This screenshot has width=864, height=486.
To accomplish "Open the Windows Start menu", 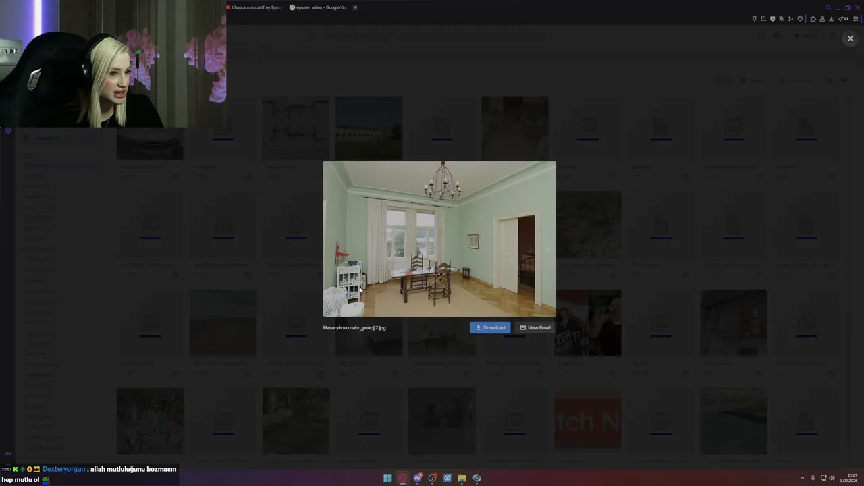I will point(387,478).
